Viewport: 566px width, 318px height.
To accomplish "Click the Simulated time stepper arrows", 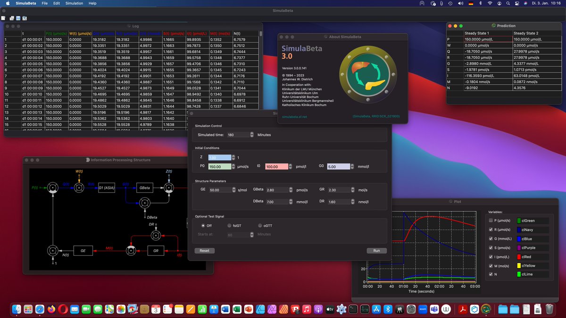I will (252, 135).
